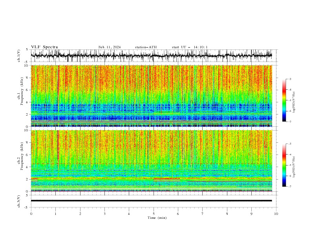Image resolution: width=311 pixels, height=240 pixels.
Task: Click the "10" tick on the Time axis
Action: coord(276,214)
